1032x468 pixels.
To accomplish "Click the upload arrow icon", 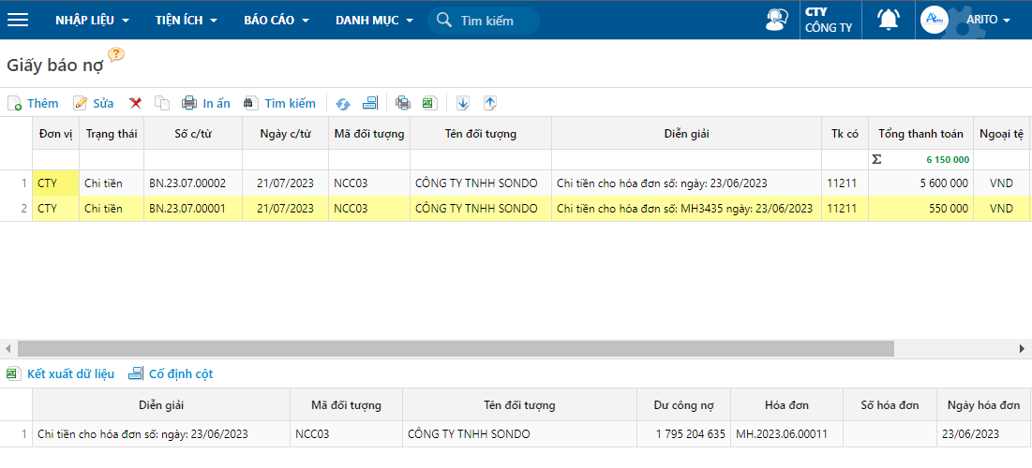I will click(x=489, y=103).
